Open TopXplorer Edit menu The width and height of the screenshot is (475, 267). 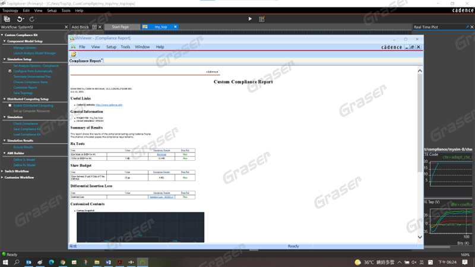click(26, 11)
